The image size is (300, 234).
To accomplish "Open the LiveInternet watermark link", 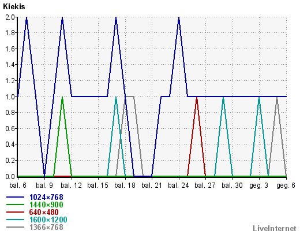I will (x=275, y=228).
